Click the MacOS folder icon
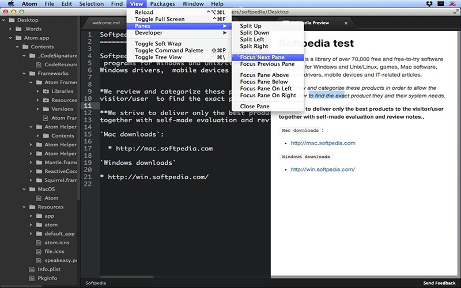Screen dimensions: 461x288 tap(32, 189)
